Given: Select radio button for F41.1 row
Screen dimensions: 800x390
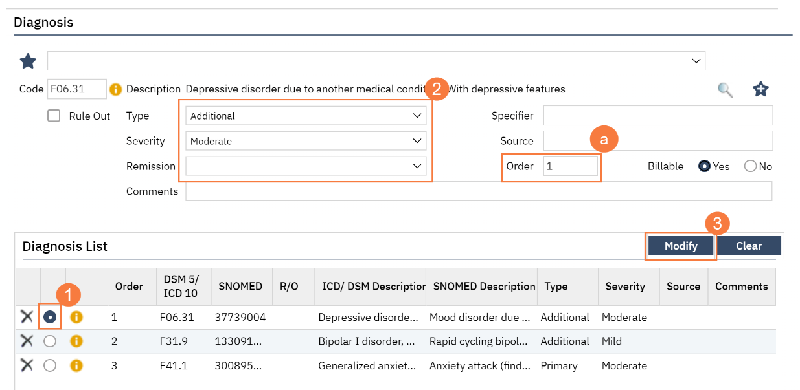Looking at the screenshot, I should 50,365.
